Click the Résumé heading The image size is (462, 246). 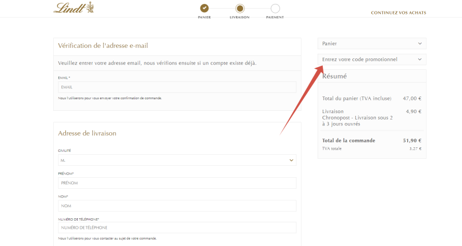[x=334, y=76]
